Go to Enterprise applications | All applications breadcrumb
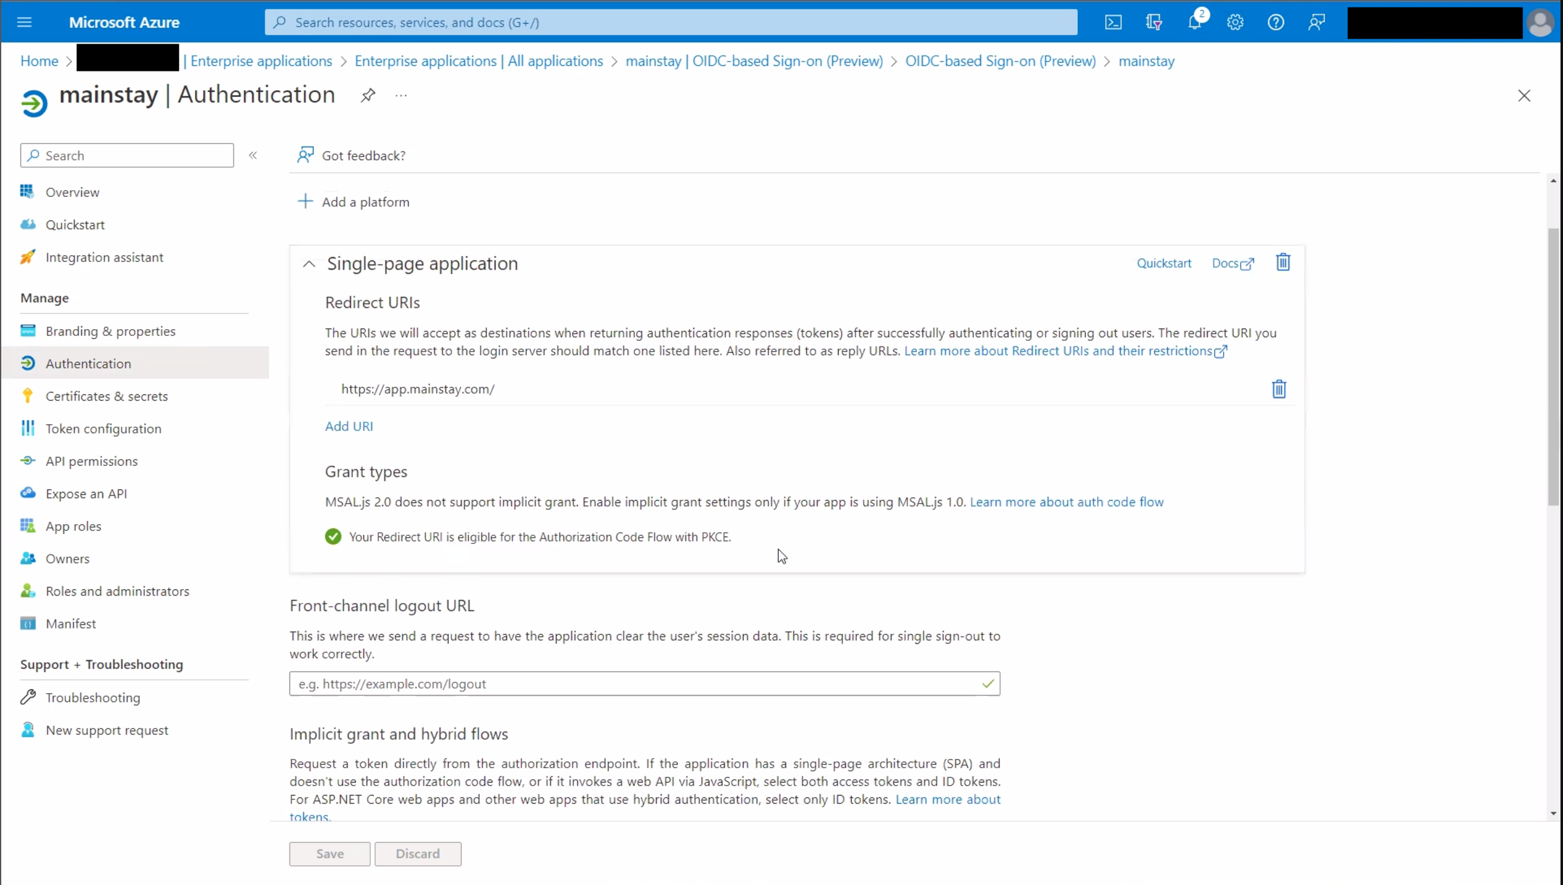1563x885 pixels. pos(478,61)
